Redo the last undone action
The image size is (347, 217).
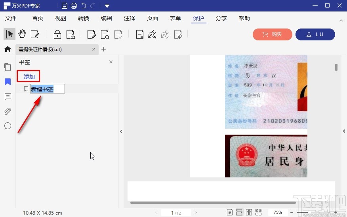93,6
